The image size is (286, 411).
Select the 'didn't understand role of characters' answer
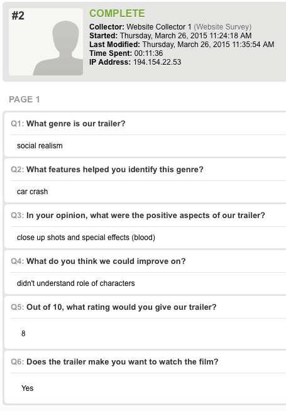point(76,283)
